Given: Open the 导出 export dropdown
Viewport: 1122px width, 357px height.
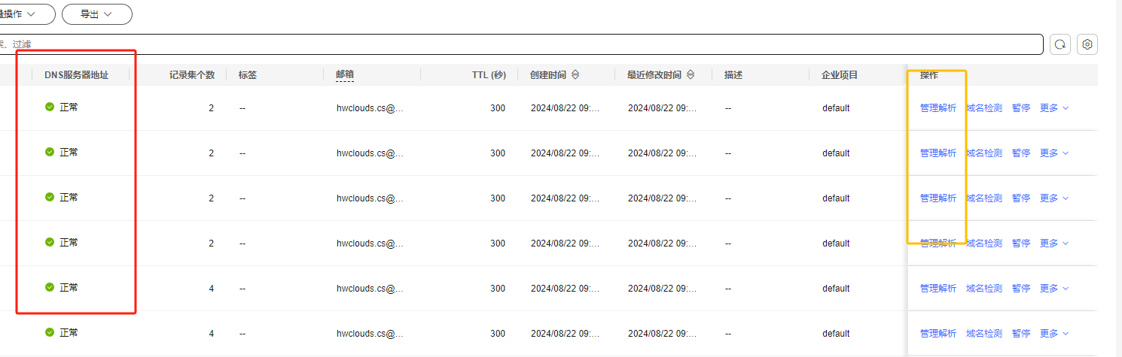Looking at the screenshot, I should click(x=97, y=14).
